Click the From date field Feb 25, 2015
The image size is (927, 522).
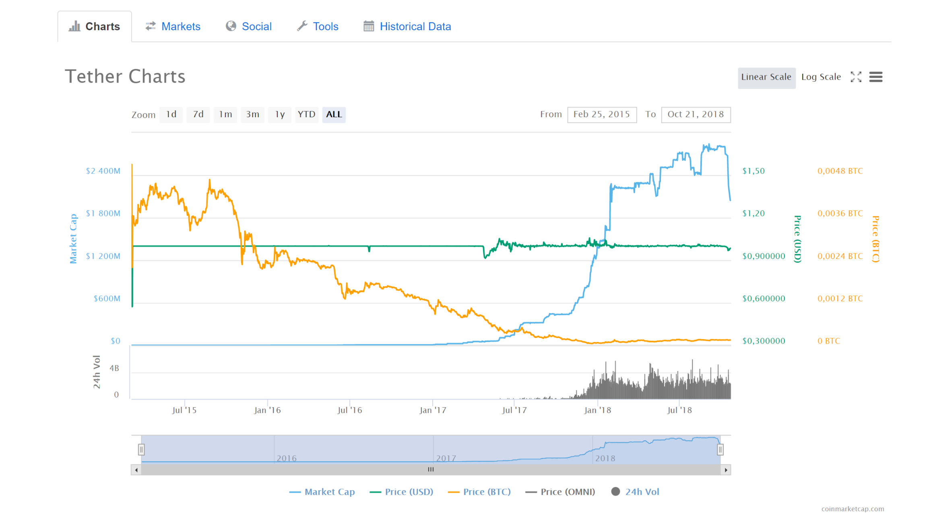click(602, 114)
